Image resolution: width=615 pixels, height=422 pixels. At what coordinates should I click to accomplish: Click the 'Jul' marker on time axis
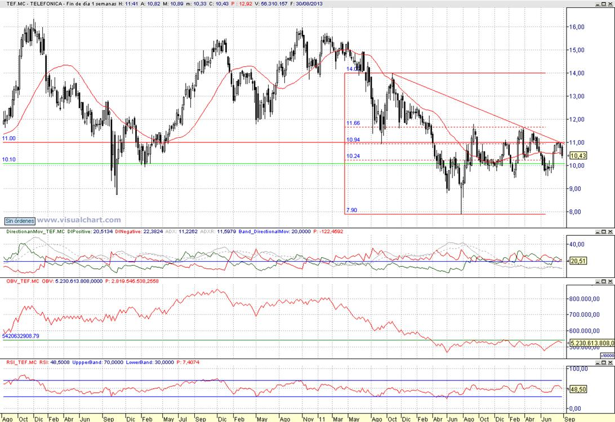(x=183, y=419)
